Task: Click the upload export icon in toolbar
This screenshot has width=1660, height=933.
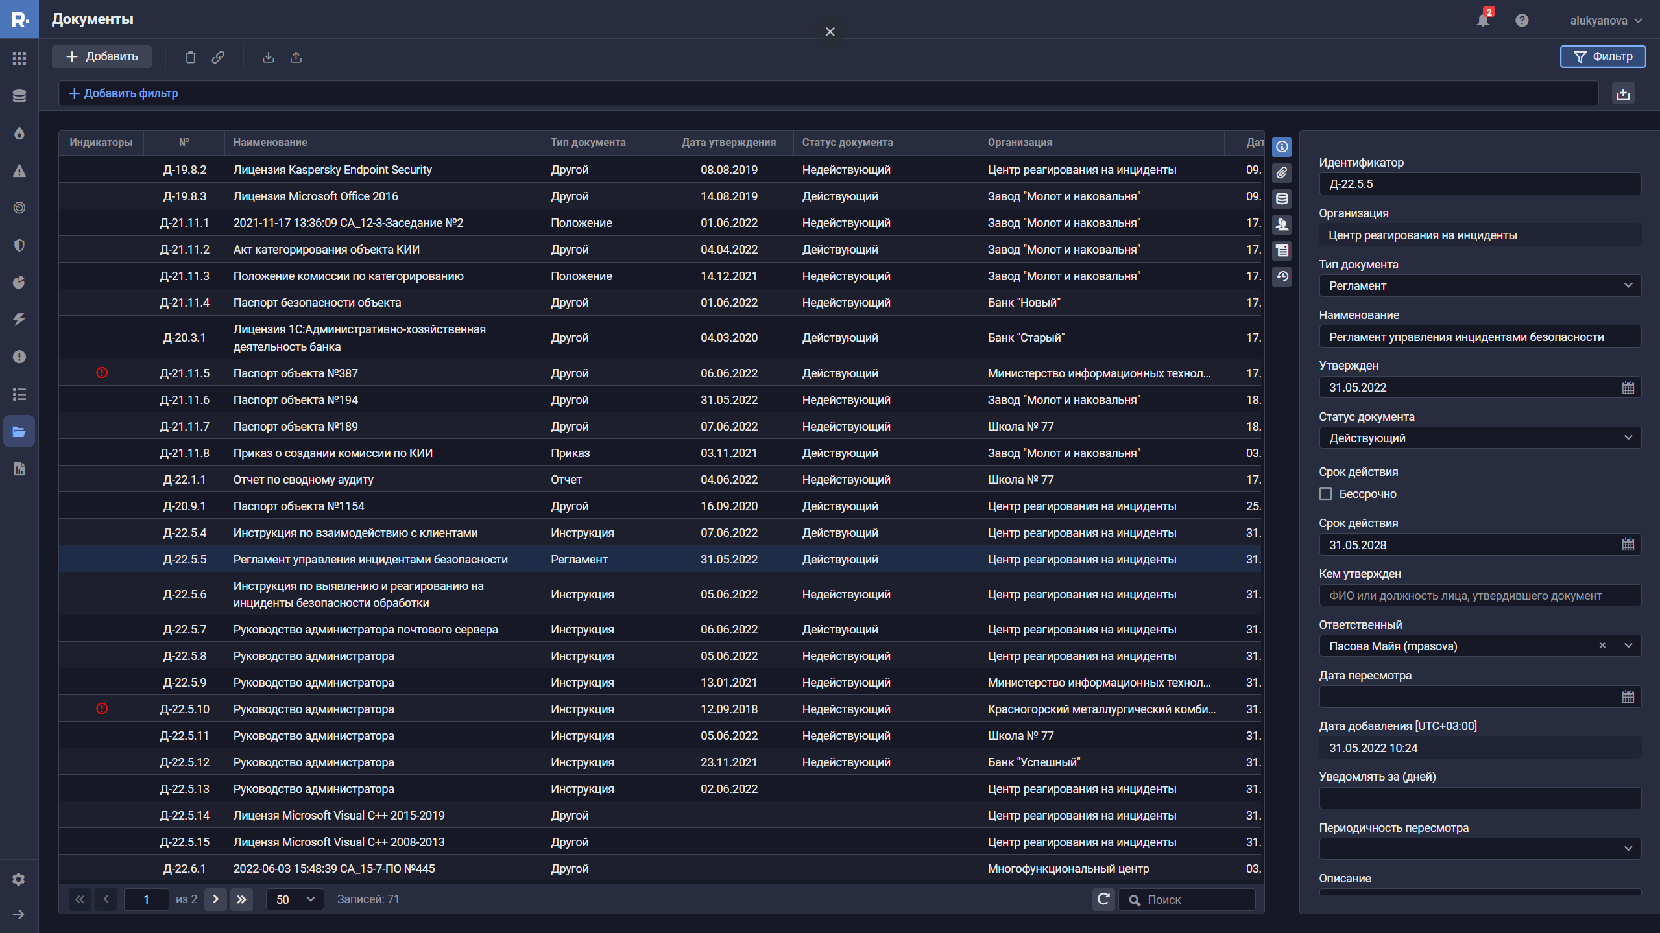Action: coord(296,57)
